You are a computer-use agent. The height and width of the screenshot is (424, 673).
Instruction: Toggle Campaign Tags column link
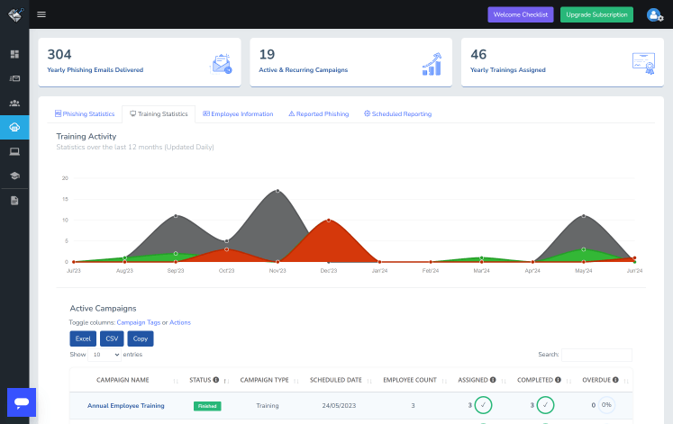139,322
